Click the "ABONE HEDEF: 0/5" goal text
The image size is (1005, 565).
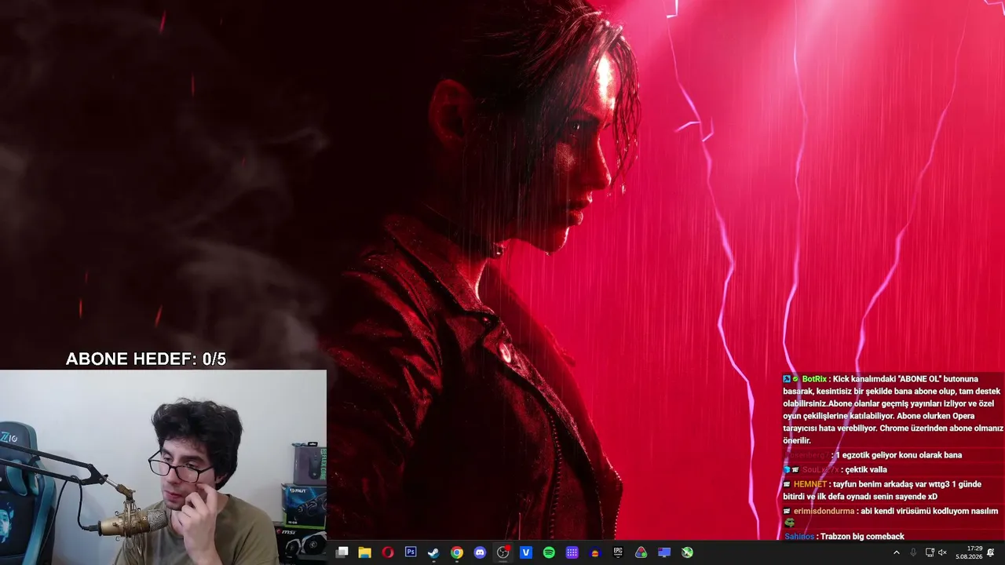click(x=146, y=359)
